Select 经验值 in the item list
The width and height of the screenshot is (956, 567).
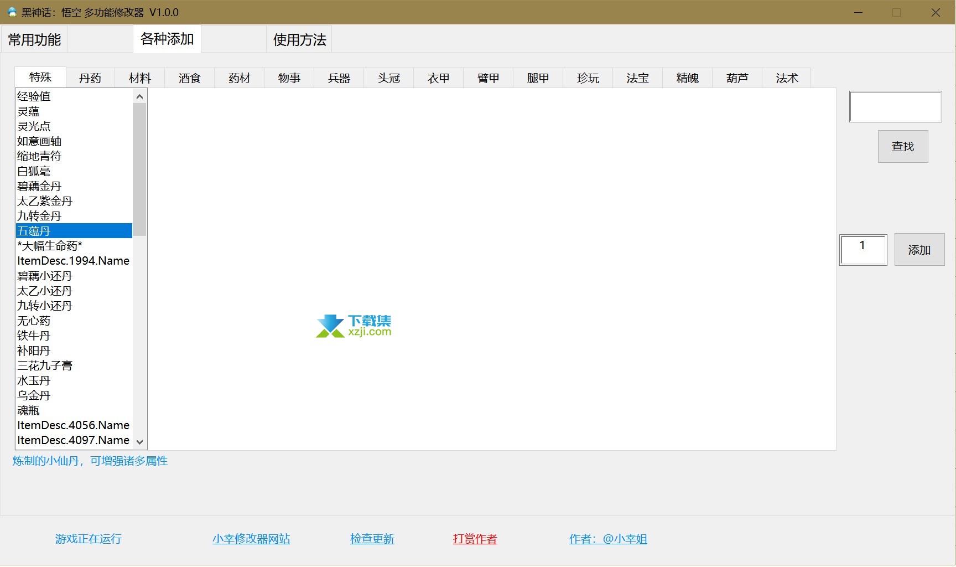pyautogui.click(x=74, y=96)
